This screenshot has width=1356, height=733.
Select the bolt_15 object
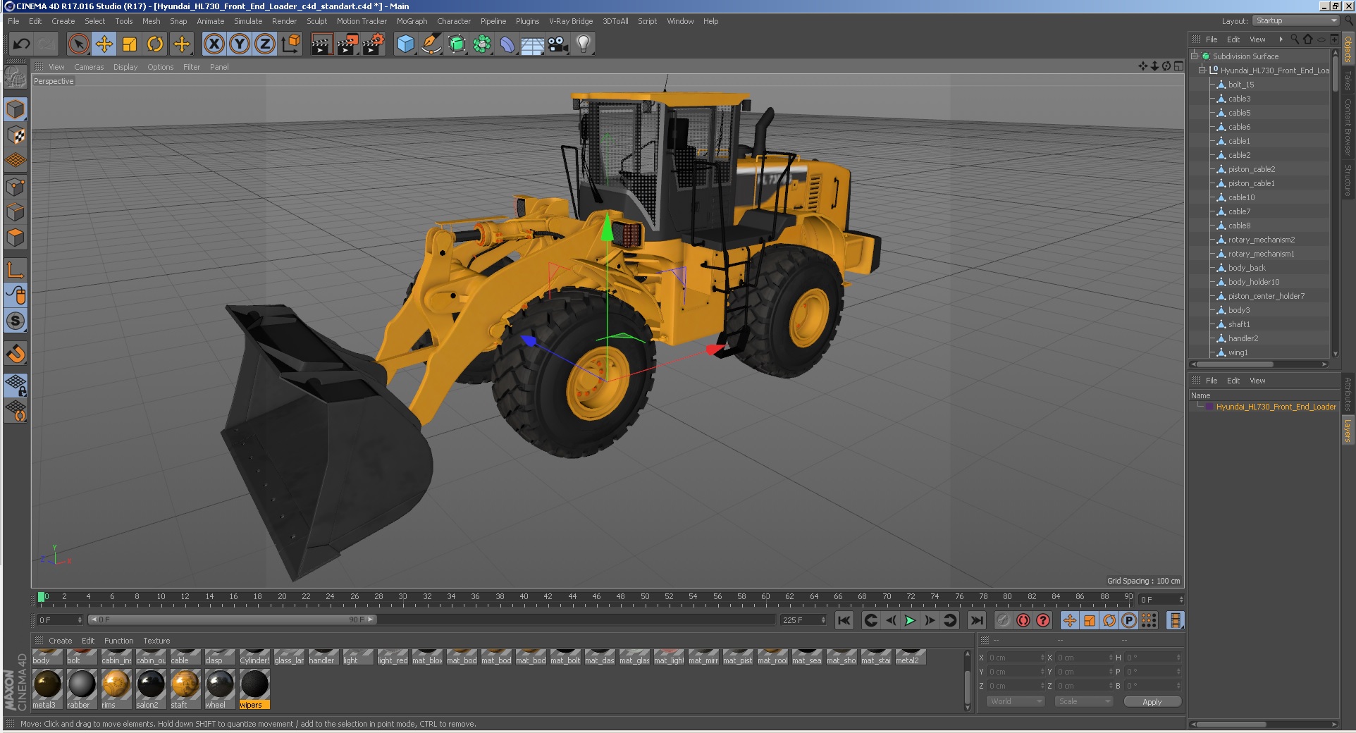(1241, 85)
